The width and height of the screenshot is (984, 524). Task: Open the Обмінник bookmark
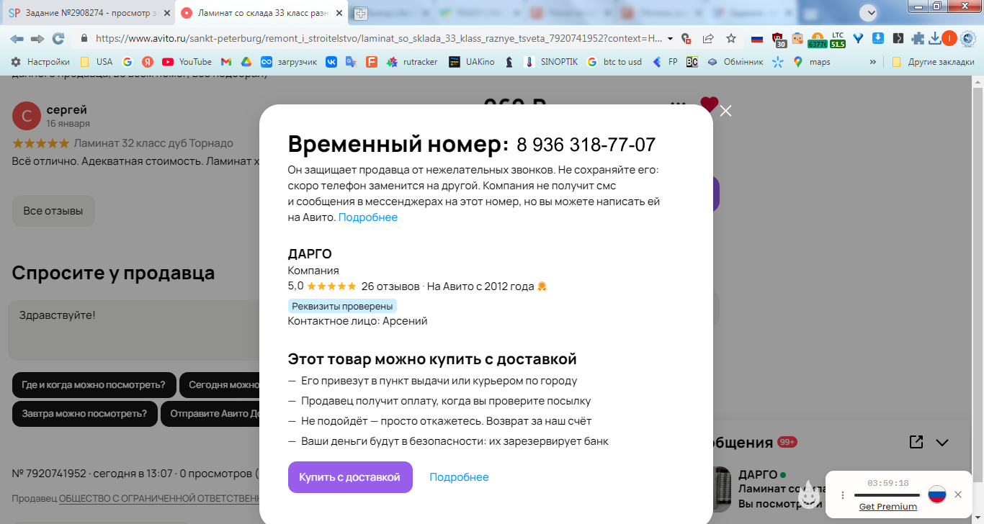pos(735,62)
